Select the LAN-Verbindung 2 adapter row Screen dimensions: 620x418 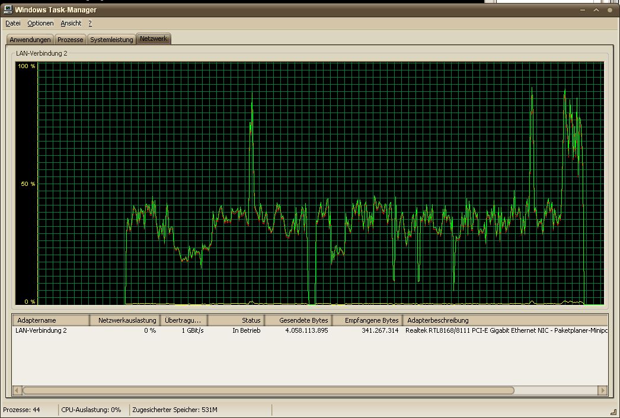(x=41, y=330)
